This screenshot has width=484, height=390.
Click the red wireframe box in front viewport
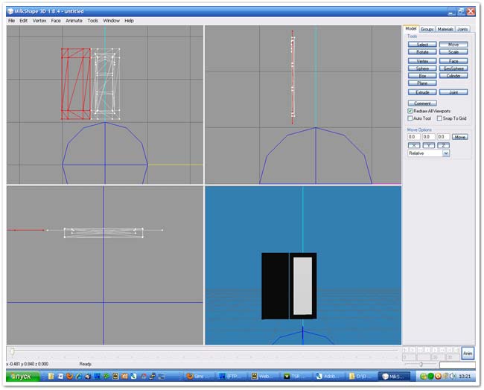click(x=76, y=83)
